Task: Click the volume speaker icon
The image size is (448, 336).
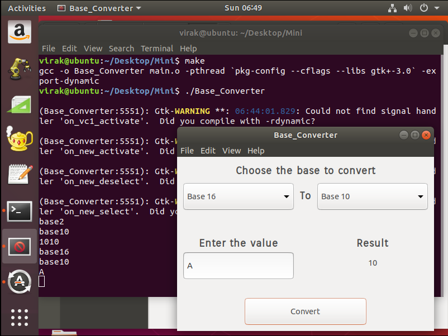Action: 408,8
